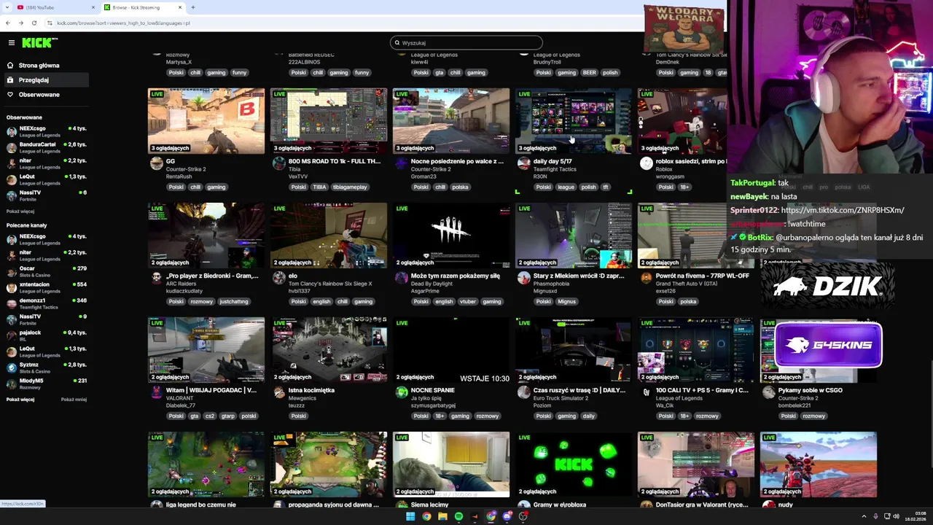Click Mignusxd channel avatar
Viewport: 933px width, 525px height.
(523, 279)
